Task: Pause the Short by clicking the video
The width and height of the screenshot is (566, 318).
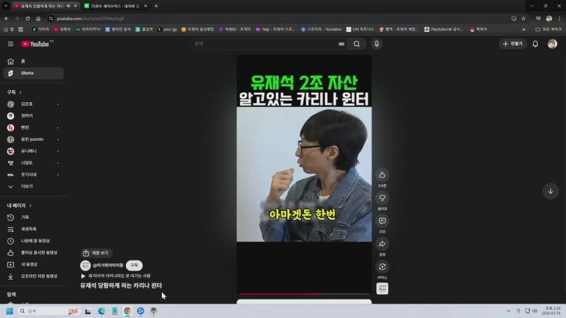Action: 304,174
